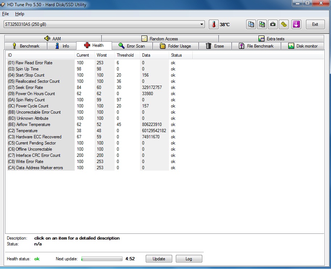Click the Status column header
331x269 pixels.
tap(181, 55)
